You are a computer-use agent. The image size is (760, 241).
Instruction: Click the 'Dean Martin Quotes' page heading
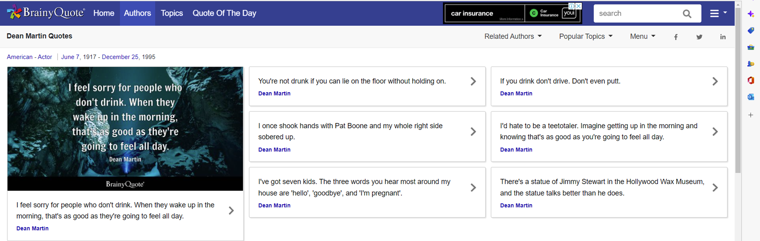tap(40, 36)
